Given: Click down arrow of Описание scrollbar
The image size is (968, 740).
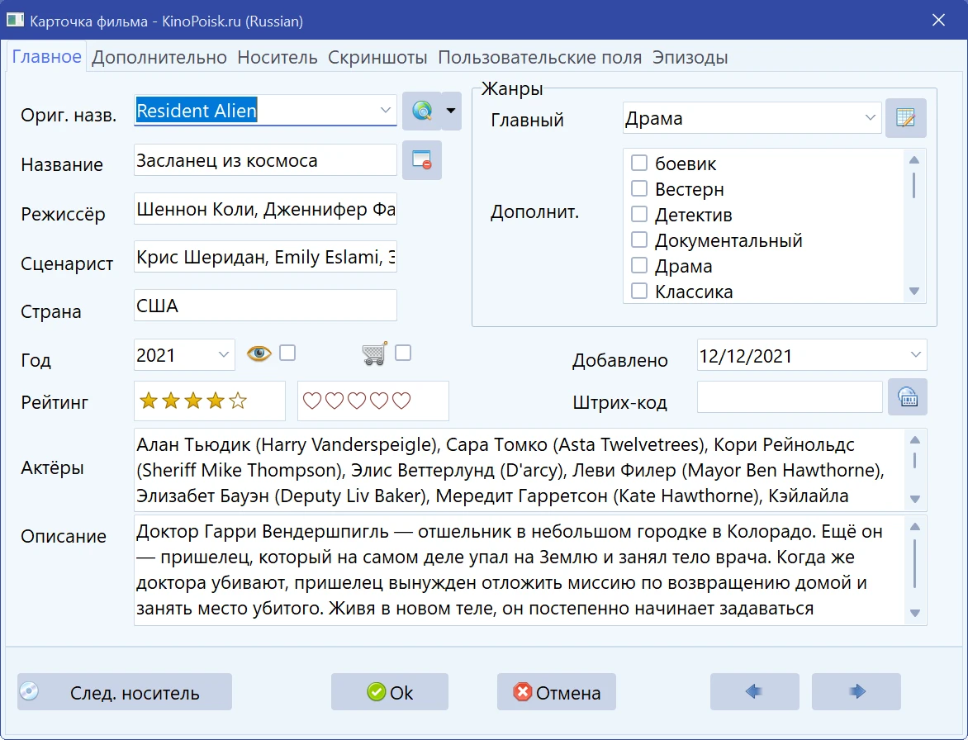Looking at the screenshot, I should pos(915,613).
